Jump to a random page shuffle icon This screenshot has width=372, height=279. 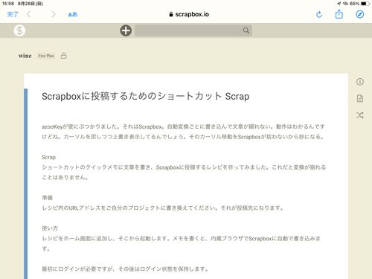[360, 115]
